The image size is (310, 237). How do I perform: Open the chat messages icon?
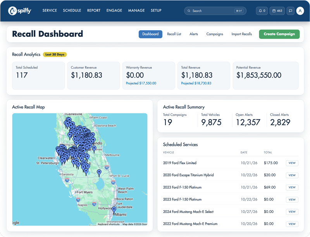(x=290, y=11)
